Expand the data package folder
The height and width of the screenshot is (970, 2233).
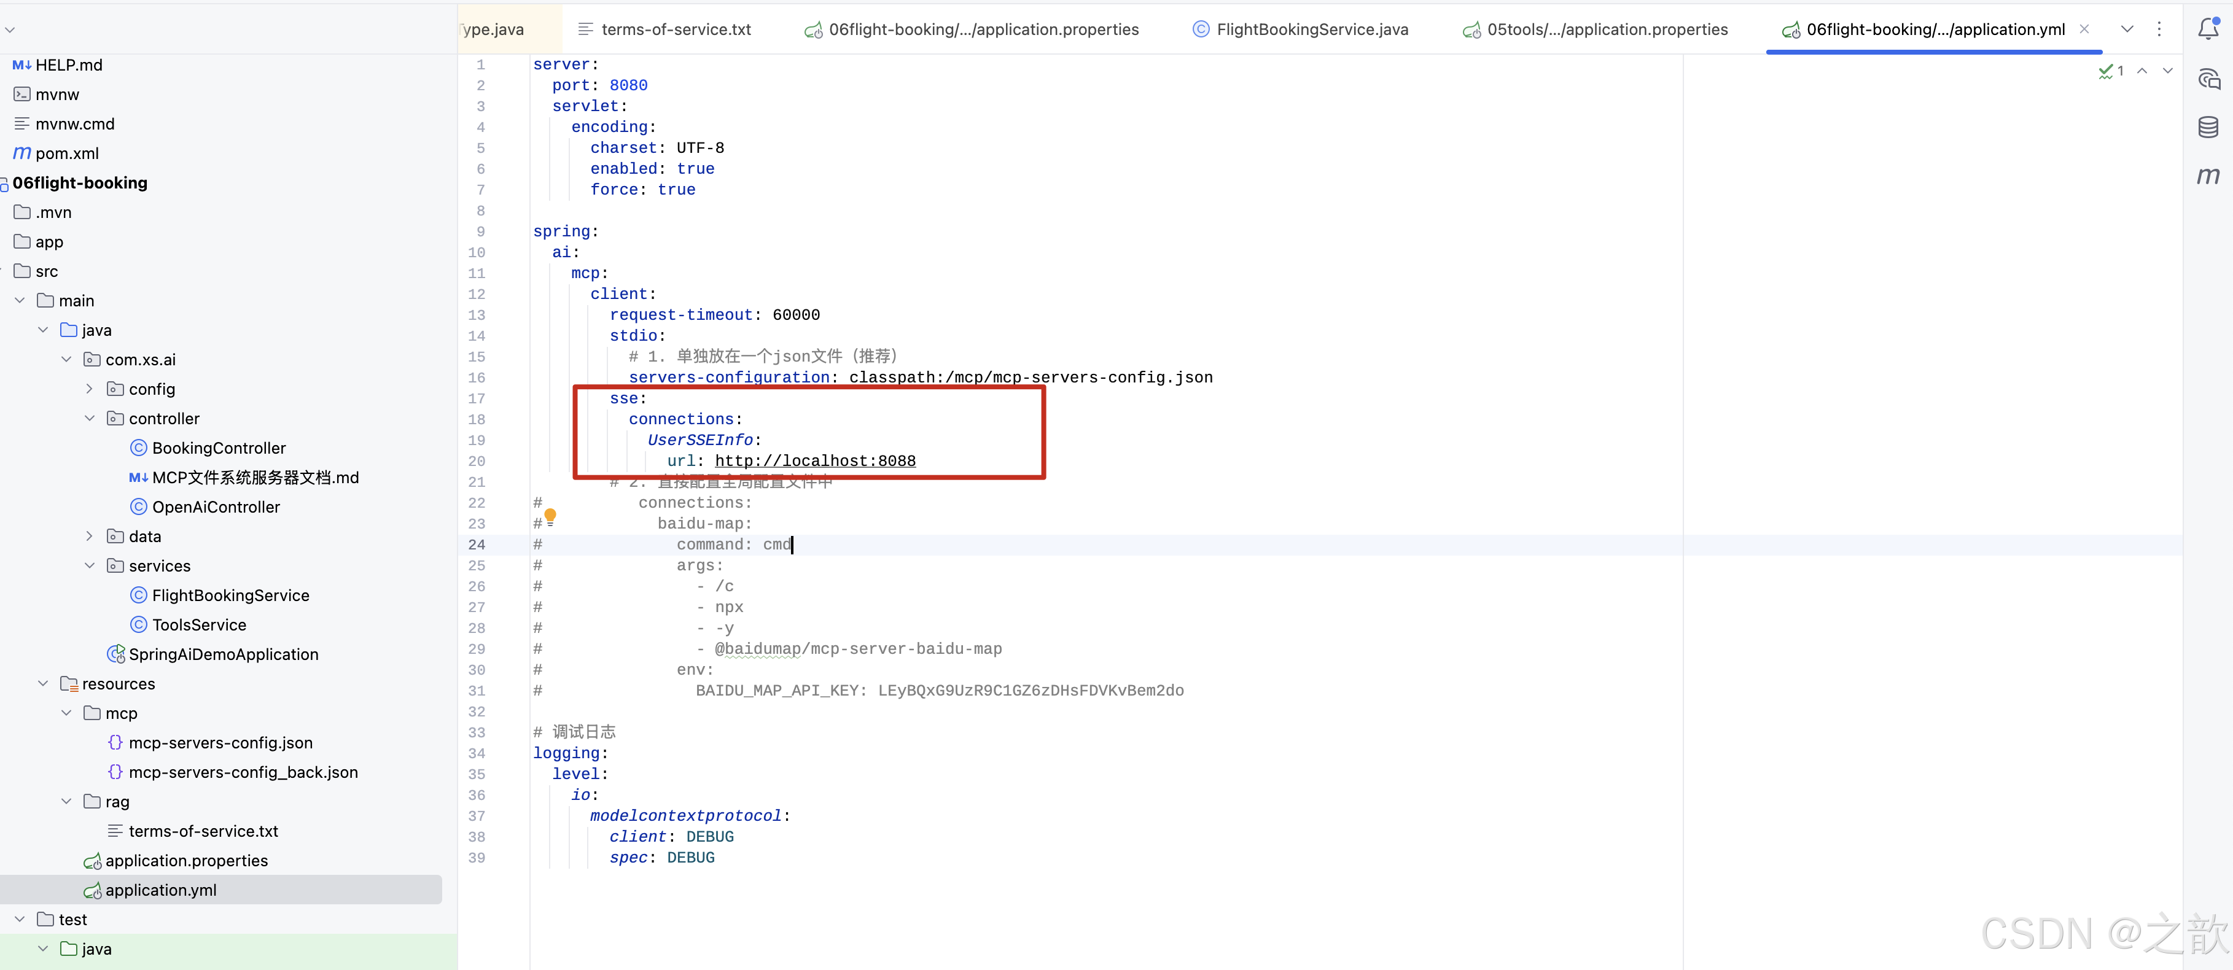[89, 537]
